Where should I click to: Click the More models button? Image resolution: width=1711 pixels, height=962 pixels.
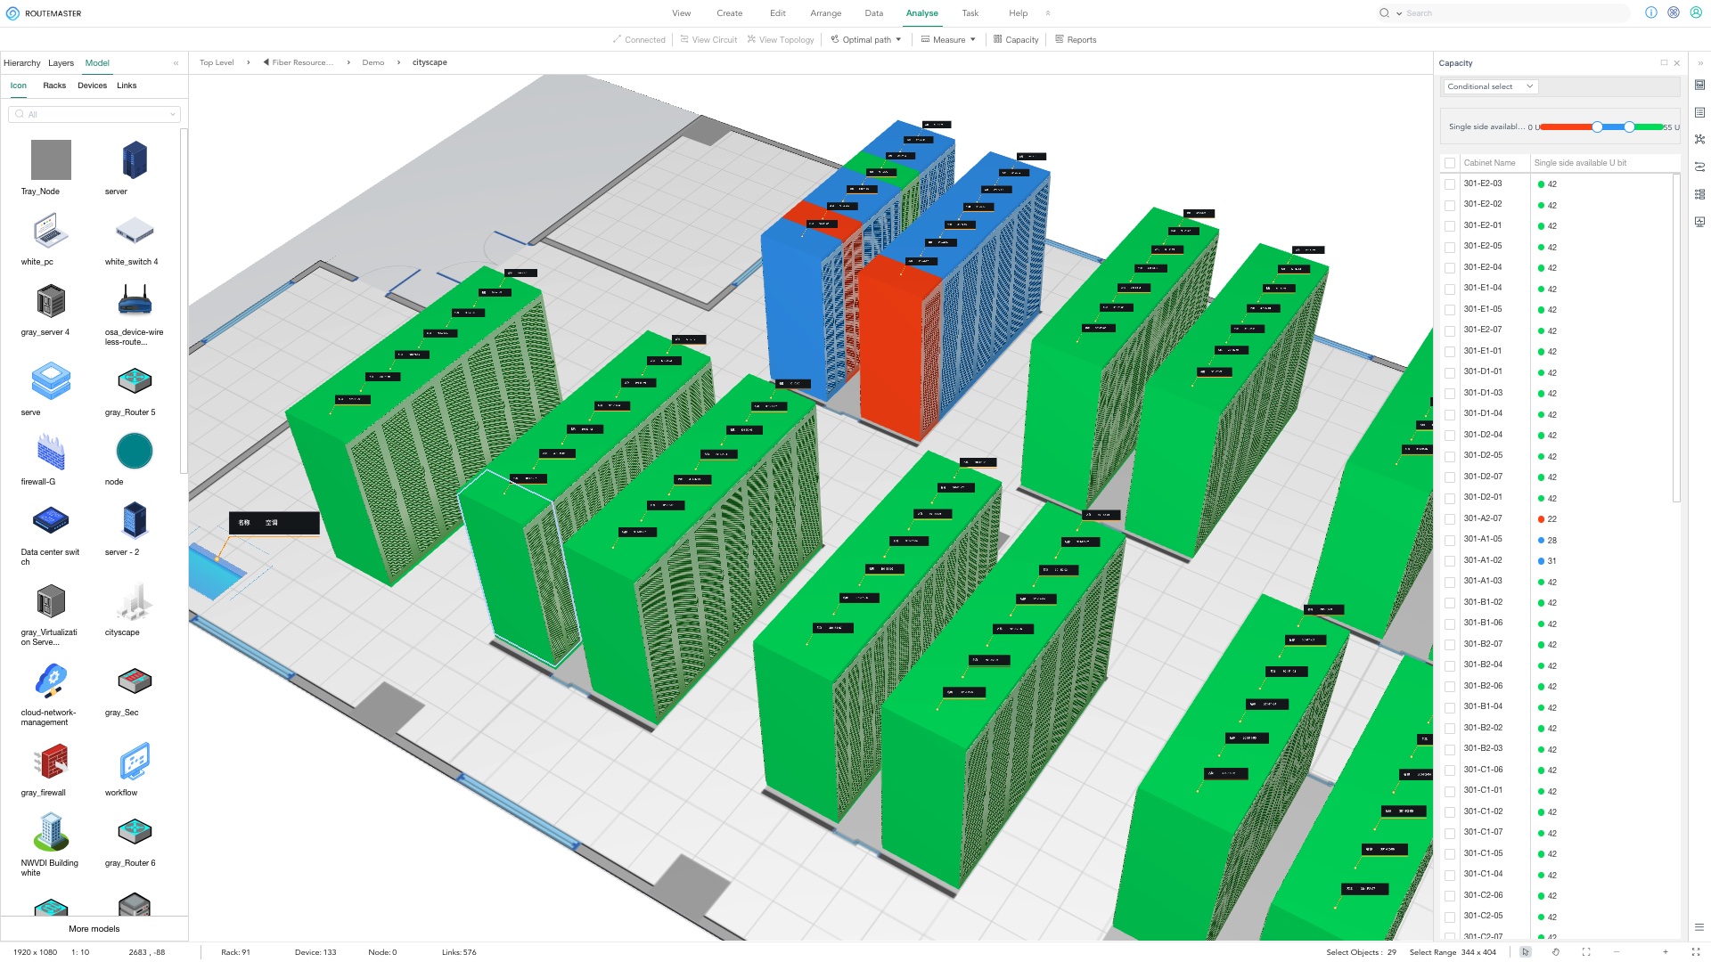point(94,928)
